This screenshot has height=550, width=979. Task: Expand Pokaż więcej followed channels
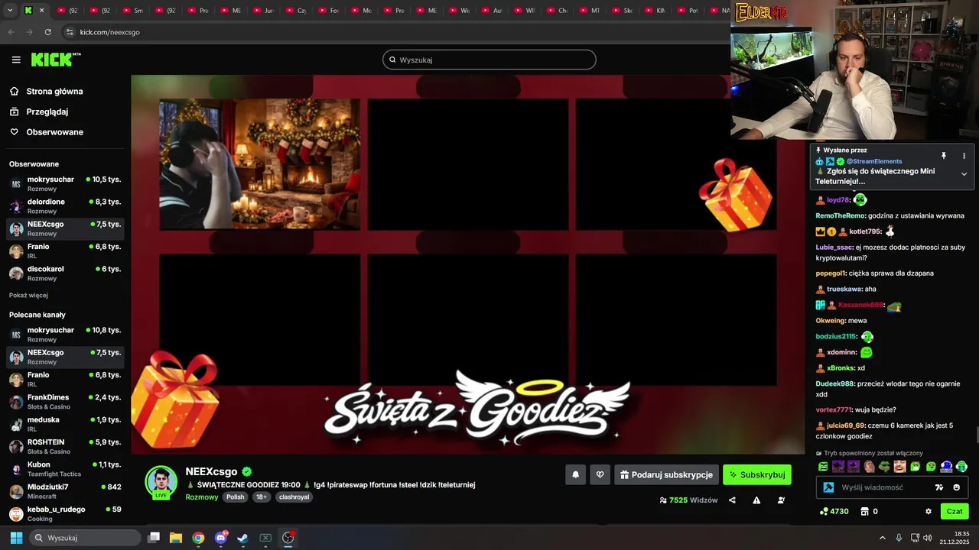(x=28, y=295)
